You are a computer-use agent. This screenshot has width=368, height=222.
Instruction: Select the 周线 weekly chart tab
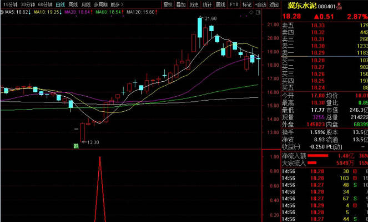click(73, 4)
